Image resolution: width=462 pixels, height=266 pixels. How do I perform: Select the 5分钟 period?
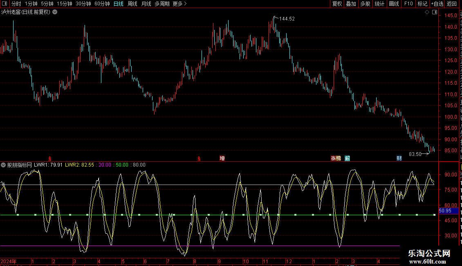(x=47, y=4)
